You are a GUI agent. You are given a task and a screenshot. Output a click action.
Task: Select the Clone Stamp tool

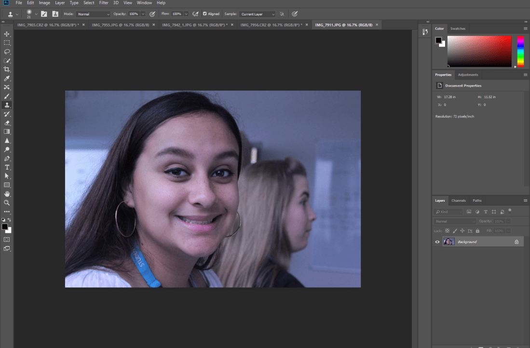tap(7, 104)
